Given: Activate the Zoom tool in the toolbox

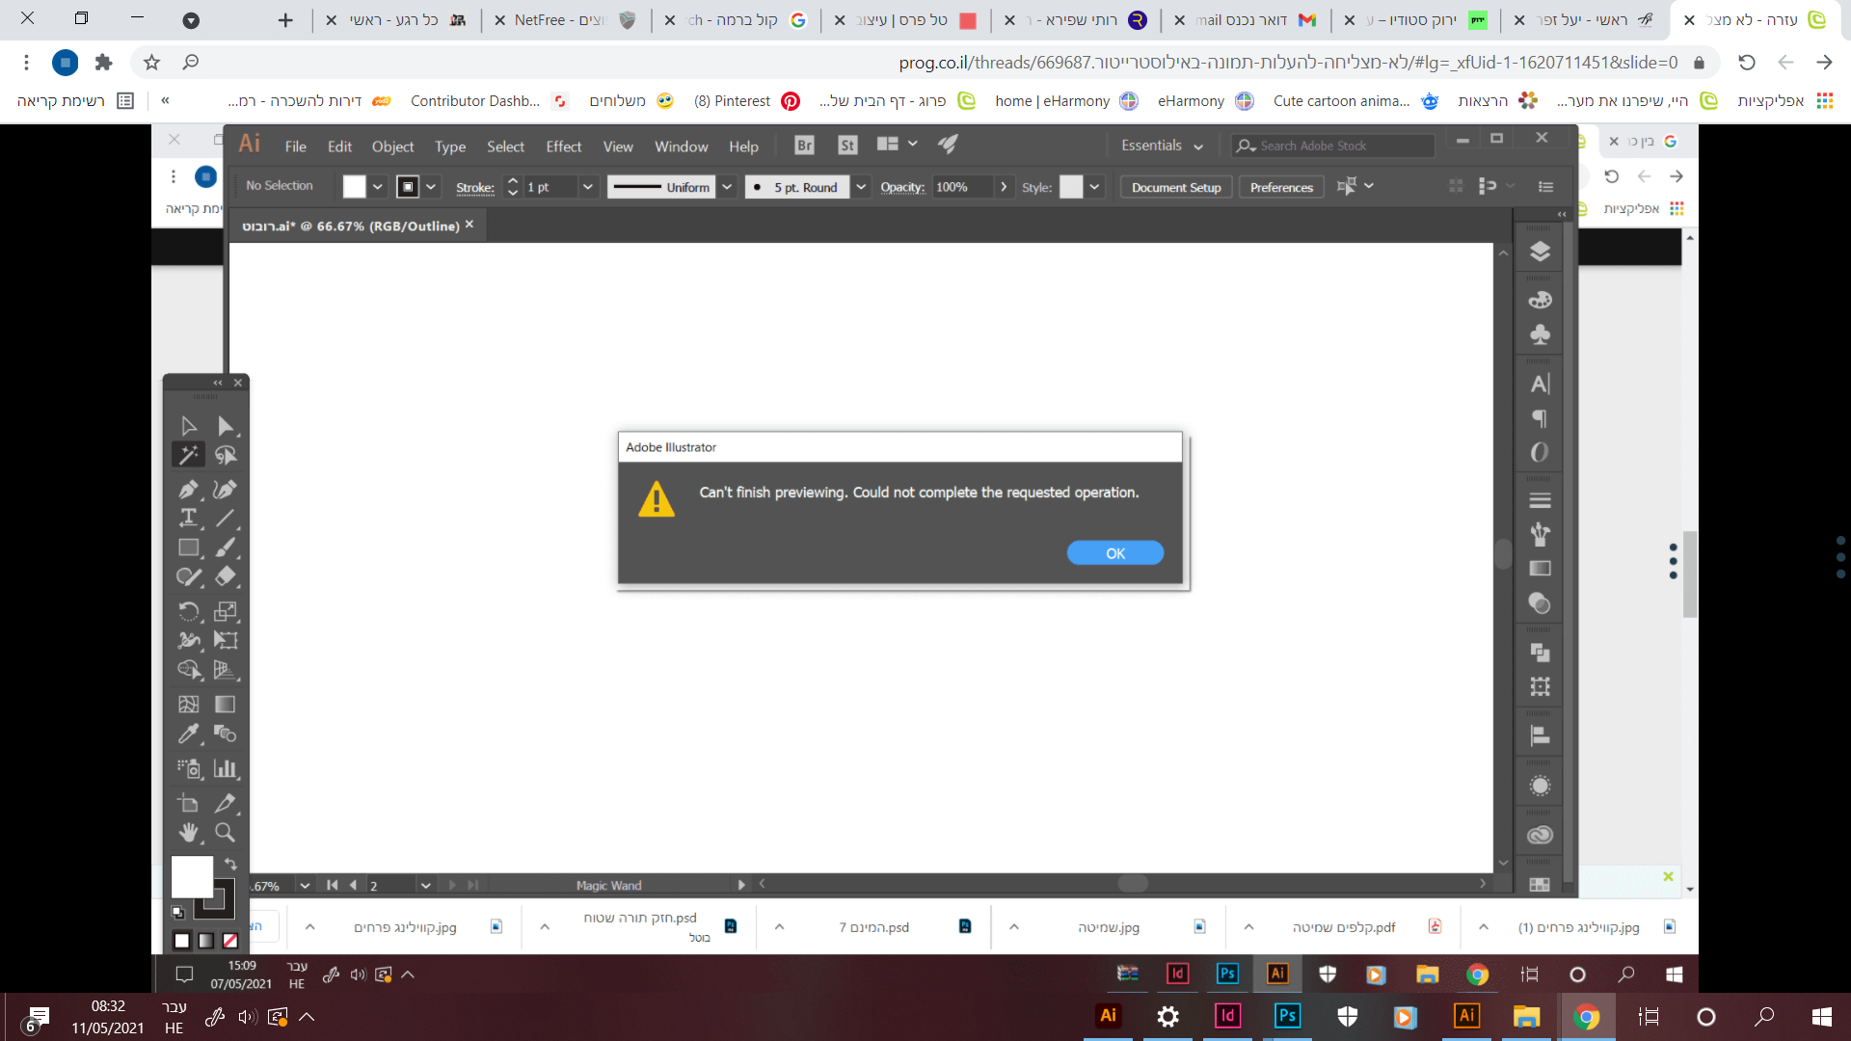Looking at the screenshot, I should tap(226, 833).
